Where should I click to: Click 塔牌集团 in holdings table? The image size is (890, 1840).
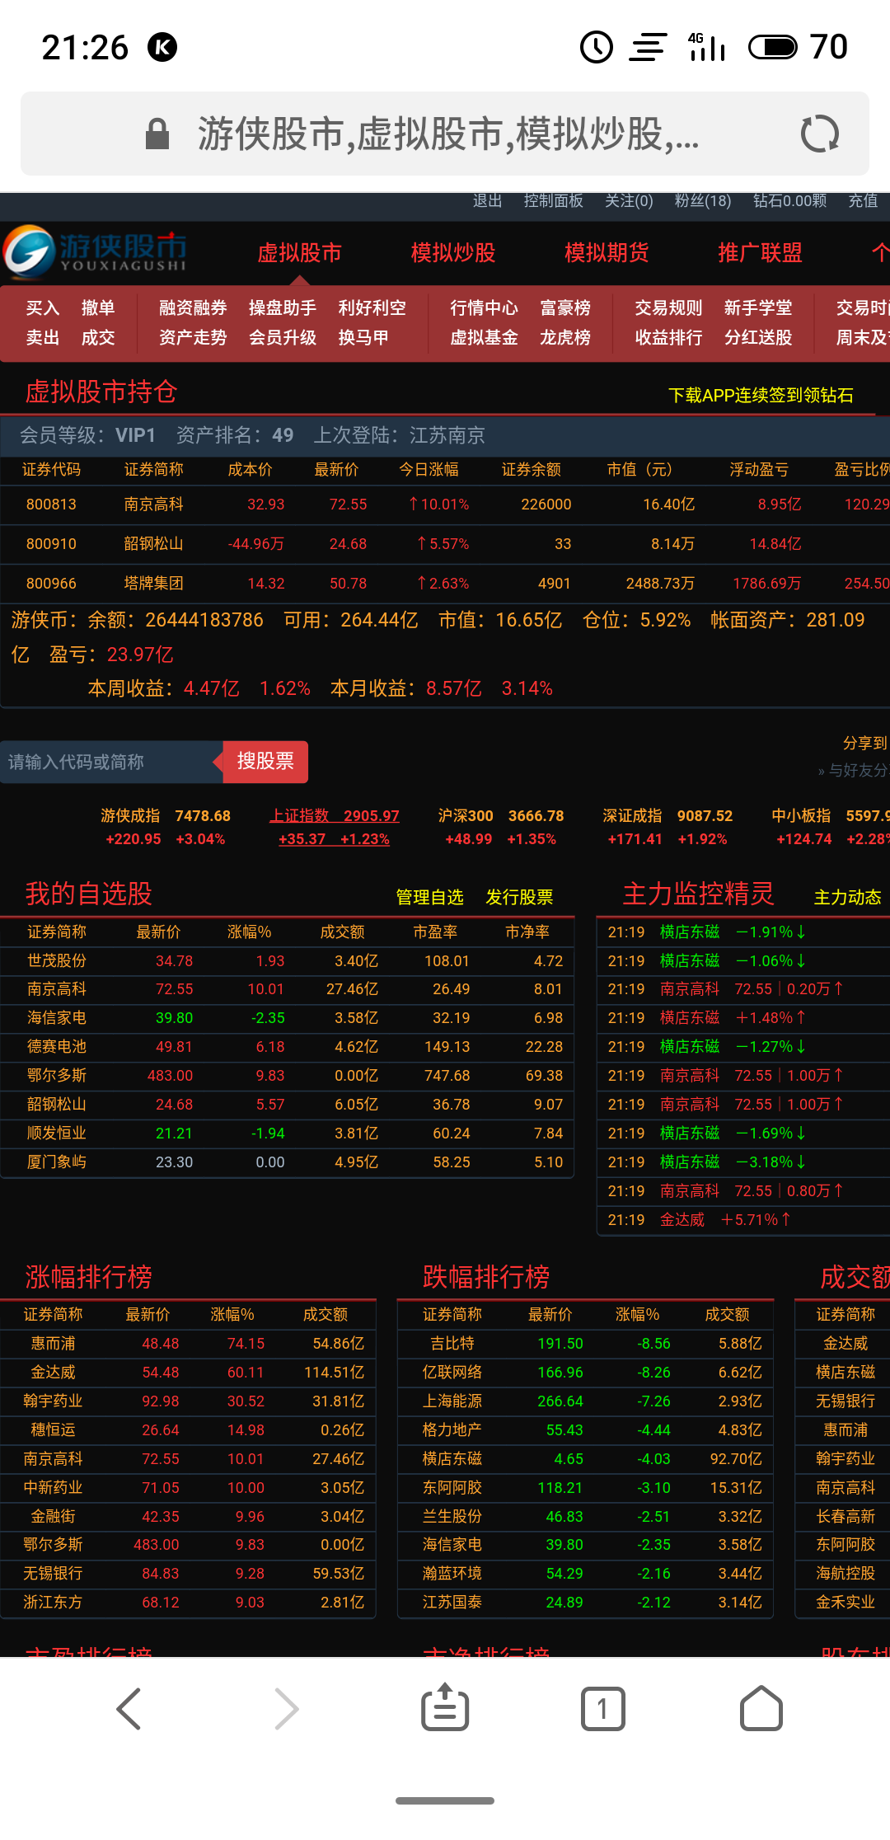(154, 584)
